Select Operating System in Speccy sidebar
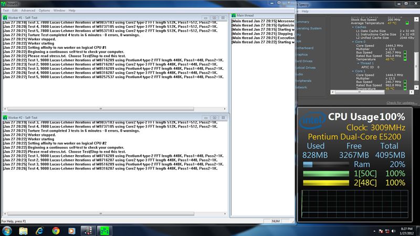Screen dimensions: 420x236 pos(309,28)
